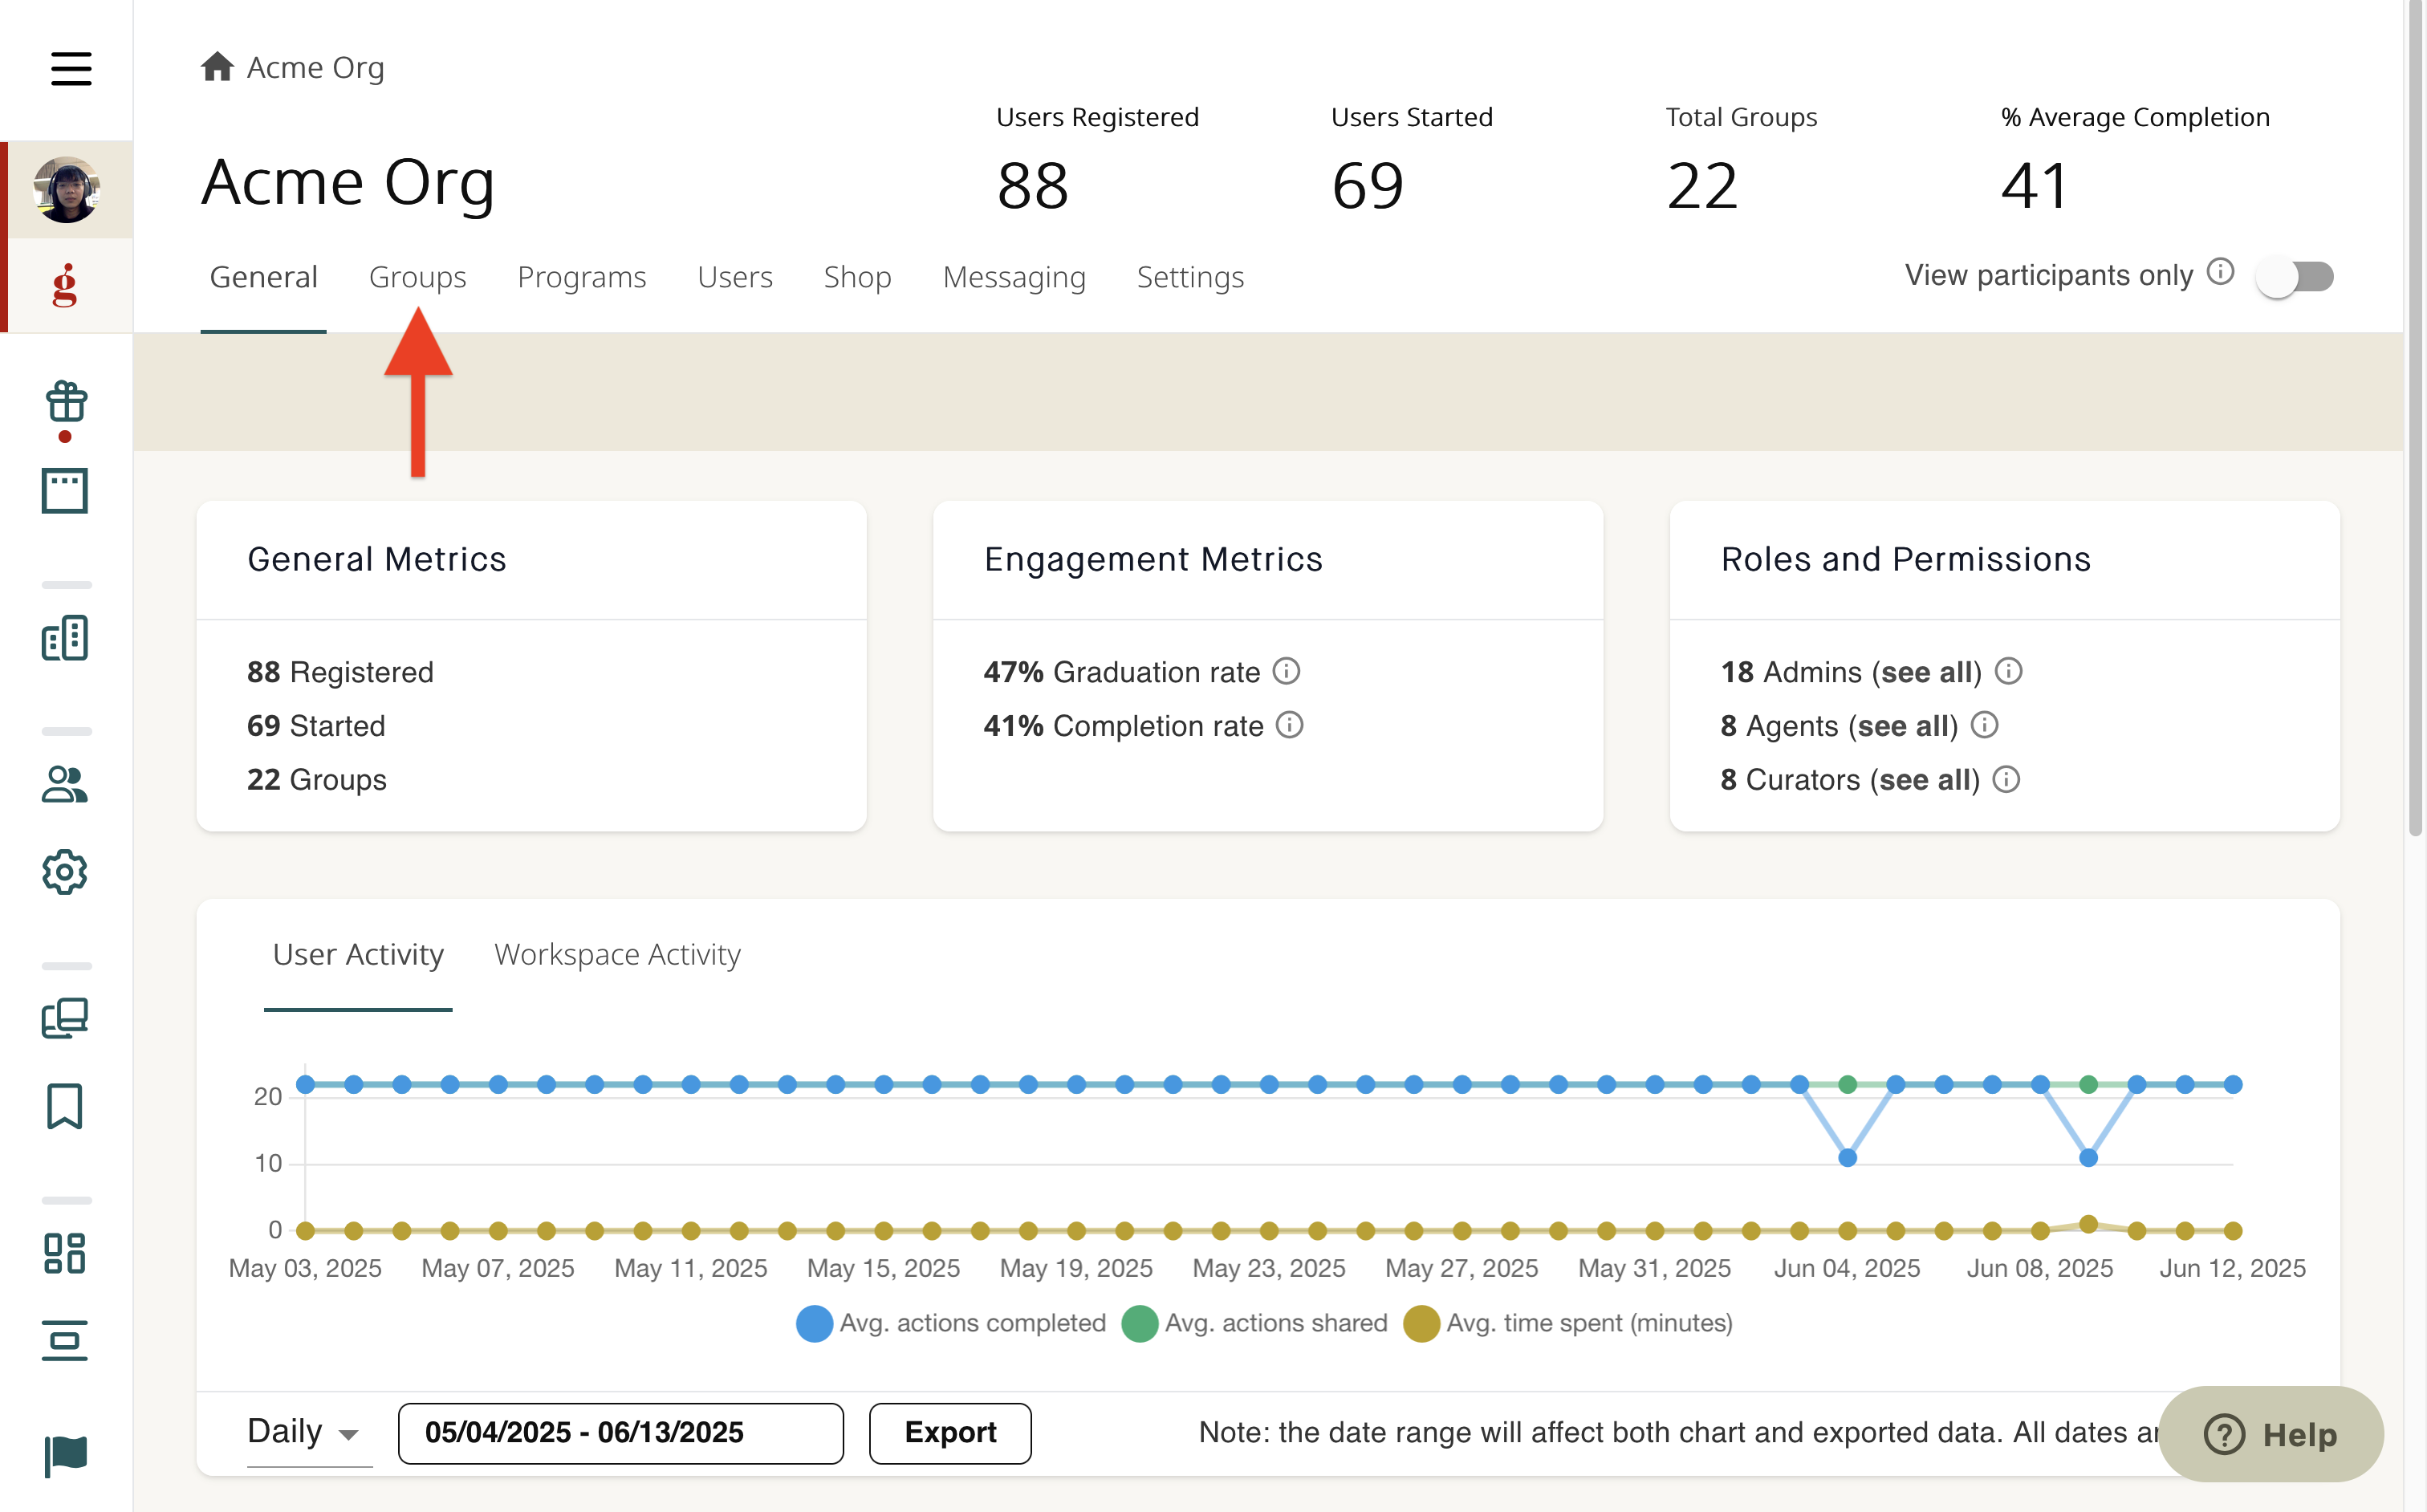
Task: Toggle Avg. actions shared legend swatch
Action: (x=1139, y=1324)
